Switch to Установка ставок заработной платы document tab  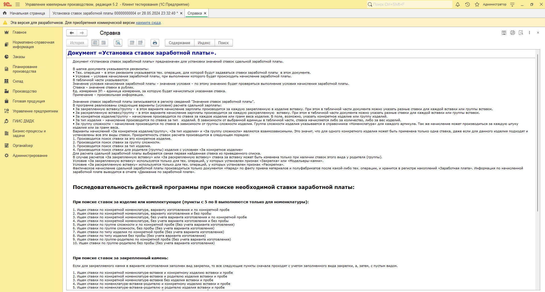click(115, 13)
